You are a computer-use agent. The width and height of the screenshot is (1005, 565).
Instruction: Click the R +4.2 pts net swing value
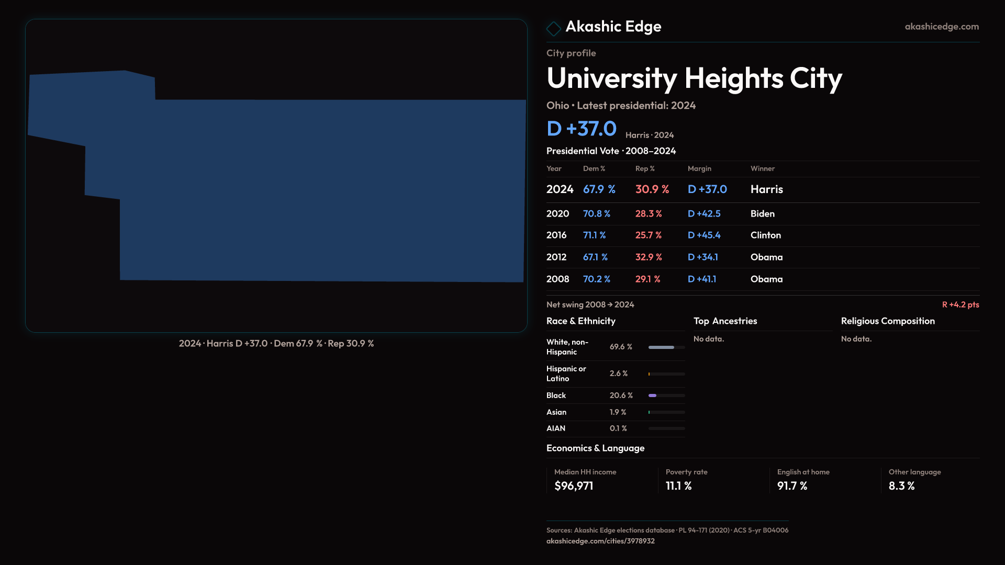(960, 305)
